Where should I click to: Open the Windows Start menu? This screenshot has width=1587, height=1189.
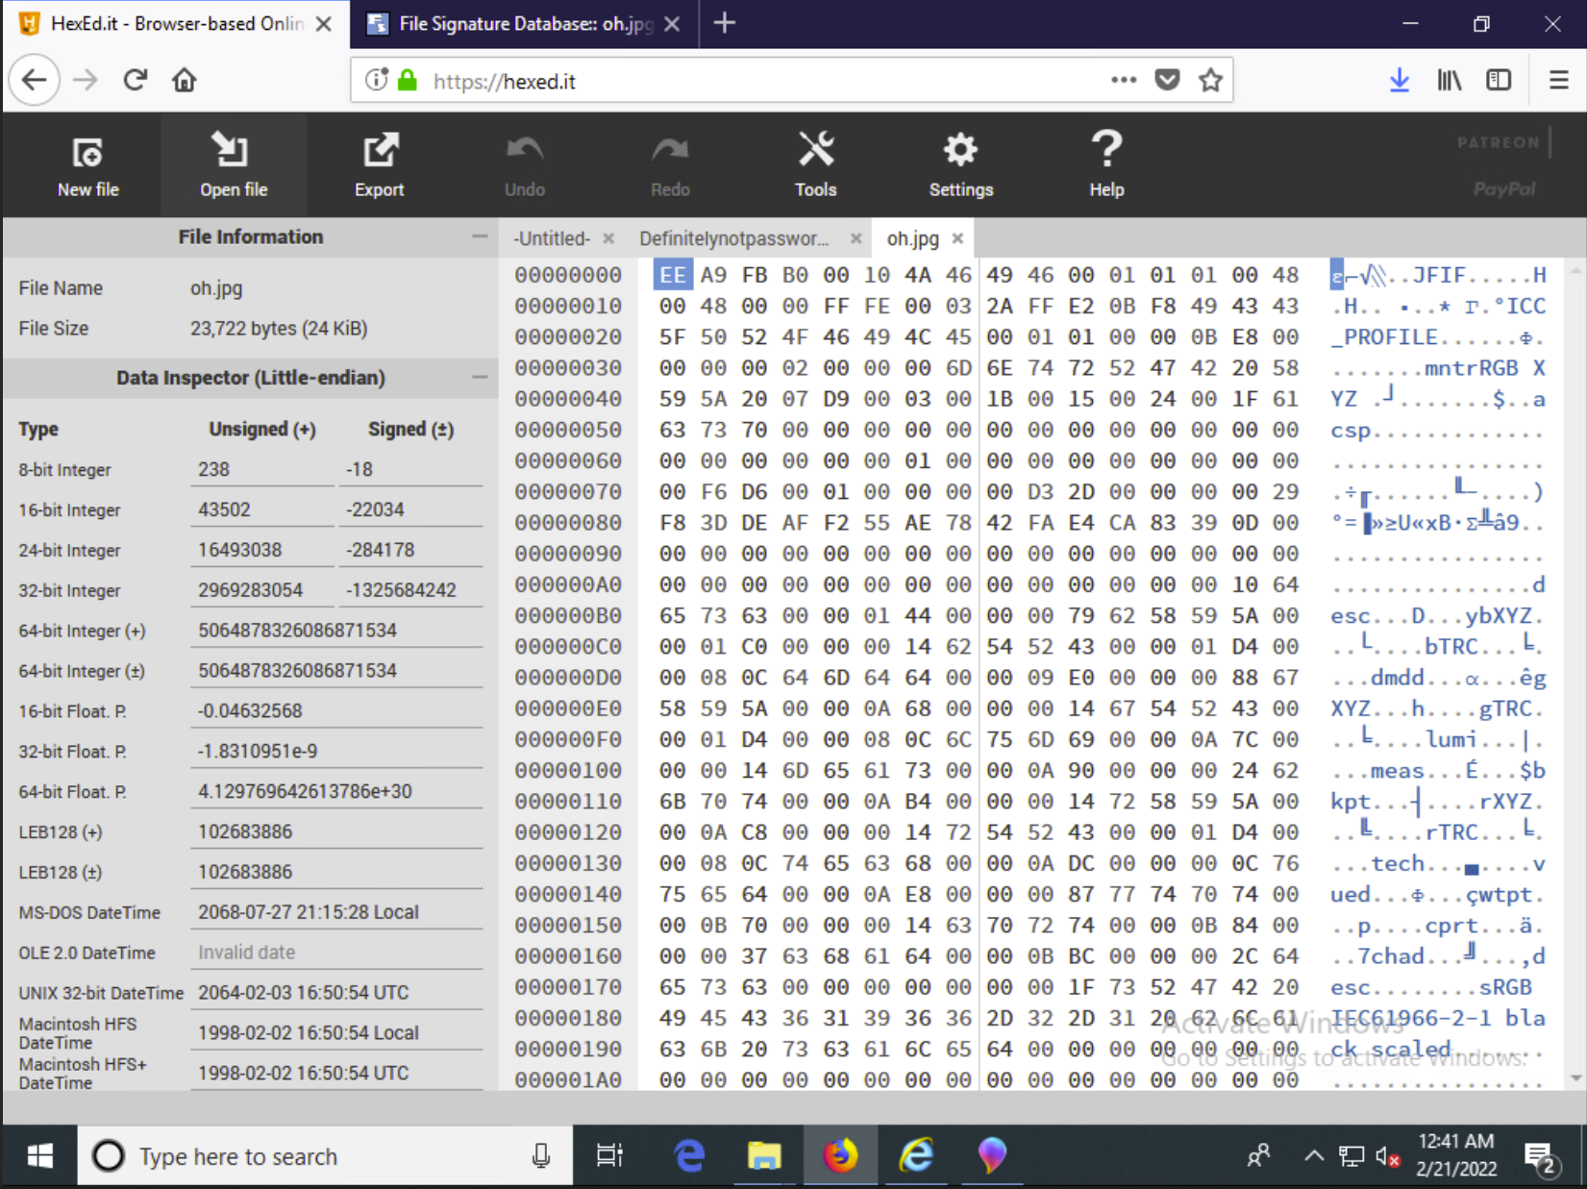click(39, 1155)
